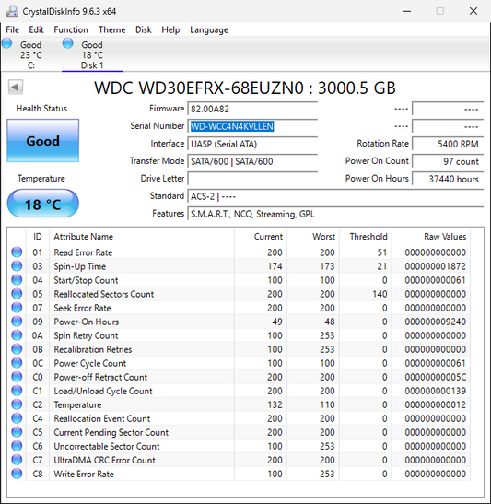Click the status orb for C: drive
The width and height of the screenshot is (491, 504).
pos(6,43)
